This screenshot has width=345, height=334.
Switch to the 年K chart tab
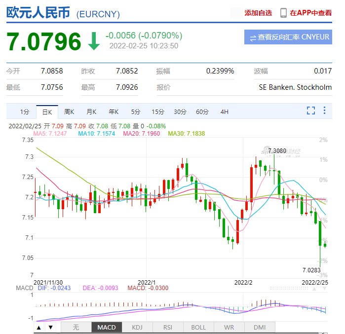114,112
